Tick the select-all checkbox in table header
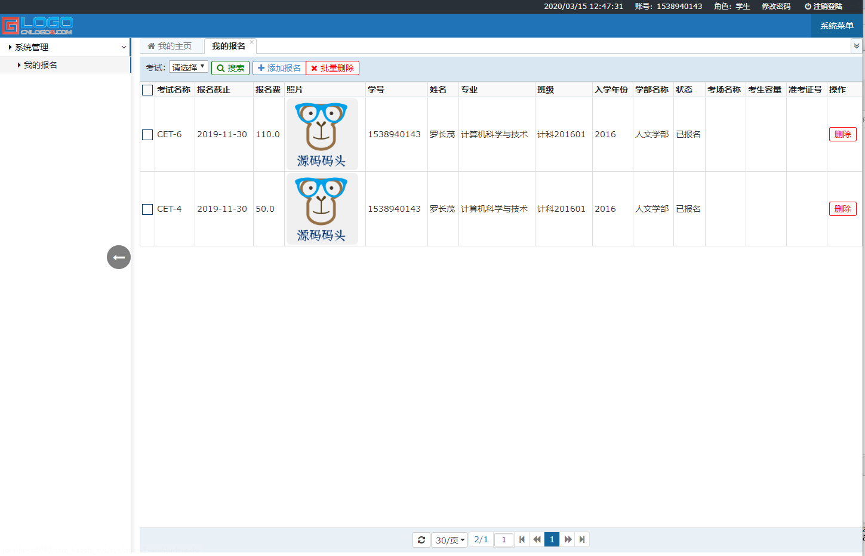The image size is (865, 556). pyautogui.click(x=147, y=90)
